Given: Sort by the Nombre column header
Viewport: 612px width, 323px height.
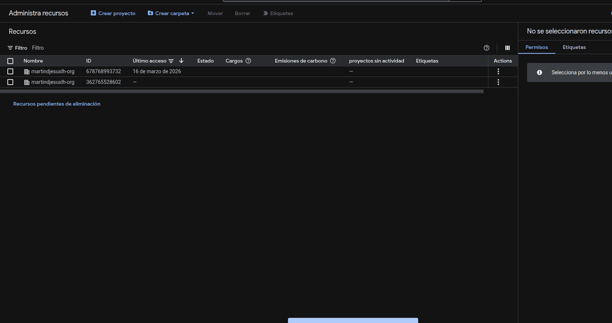Looking at the screenshot, I should 33,61.
